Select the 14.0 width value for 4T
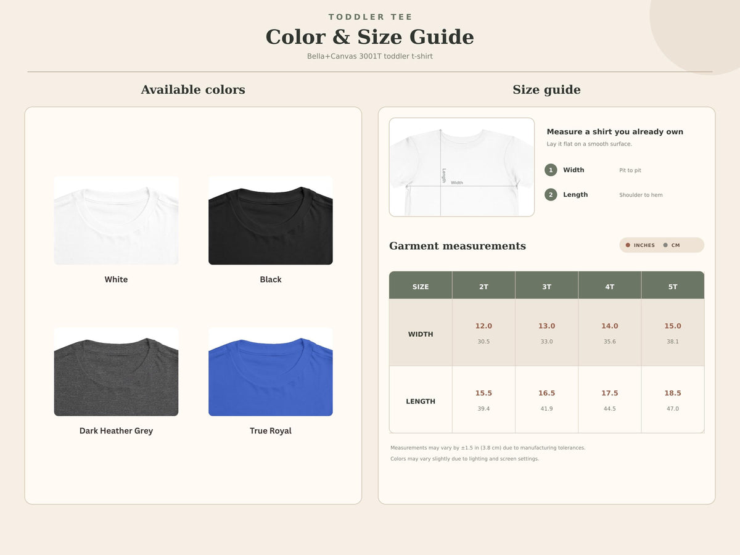 [610, 326]
